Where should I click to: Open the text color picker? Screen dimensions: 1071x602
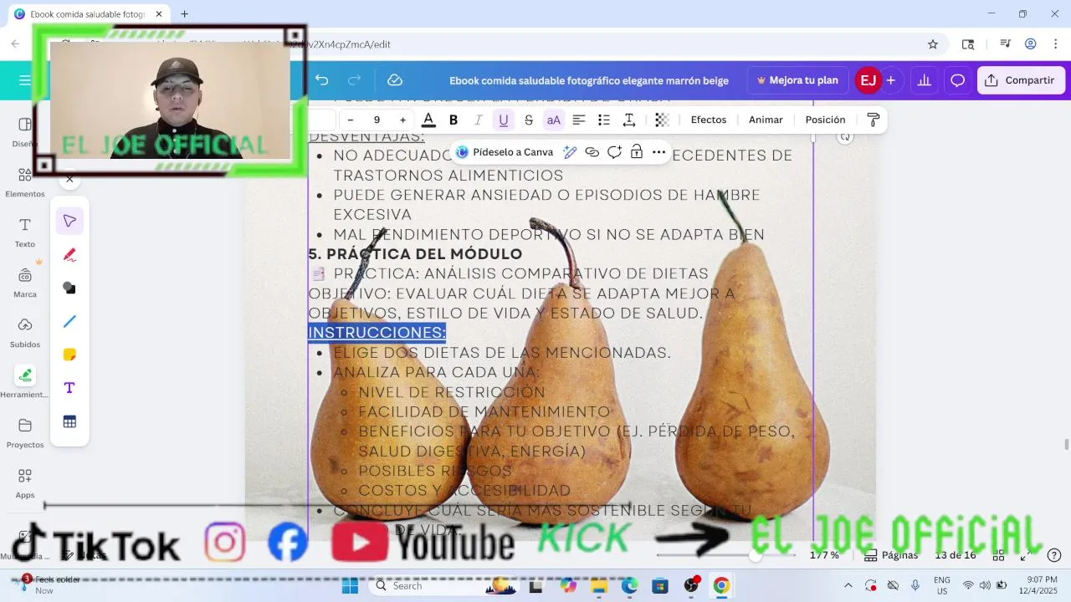click(428, 120)
